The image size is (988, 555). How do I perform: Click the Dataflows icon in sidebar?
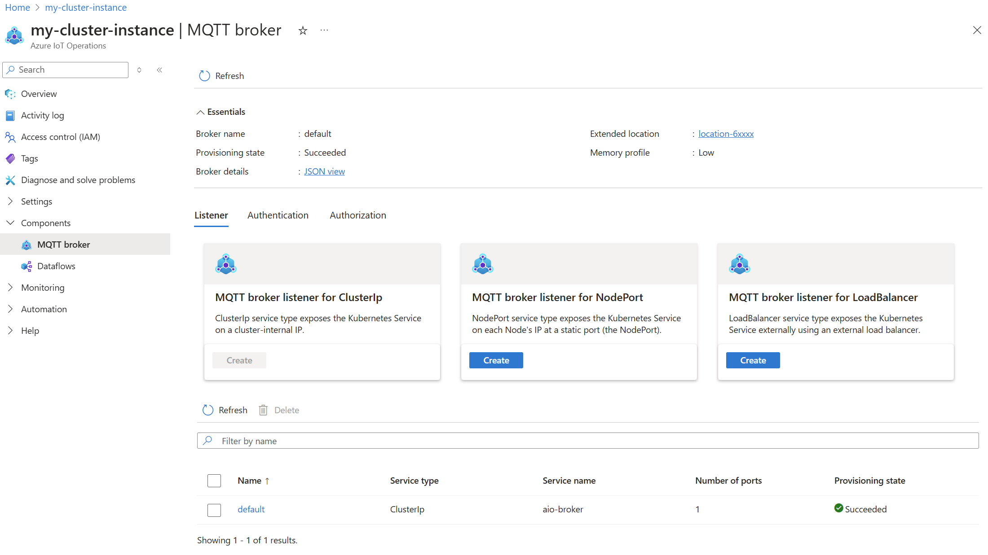(28, 266)
